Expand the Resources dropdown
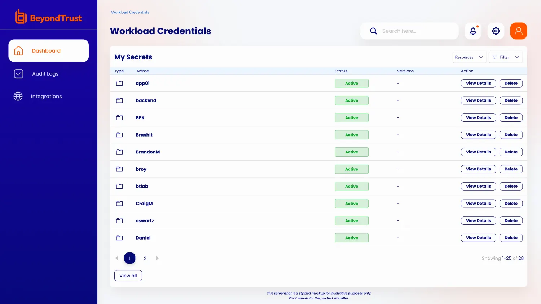Screen dimensions: 541x304 [x=469, y=57]
